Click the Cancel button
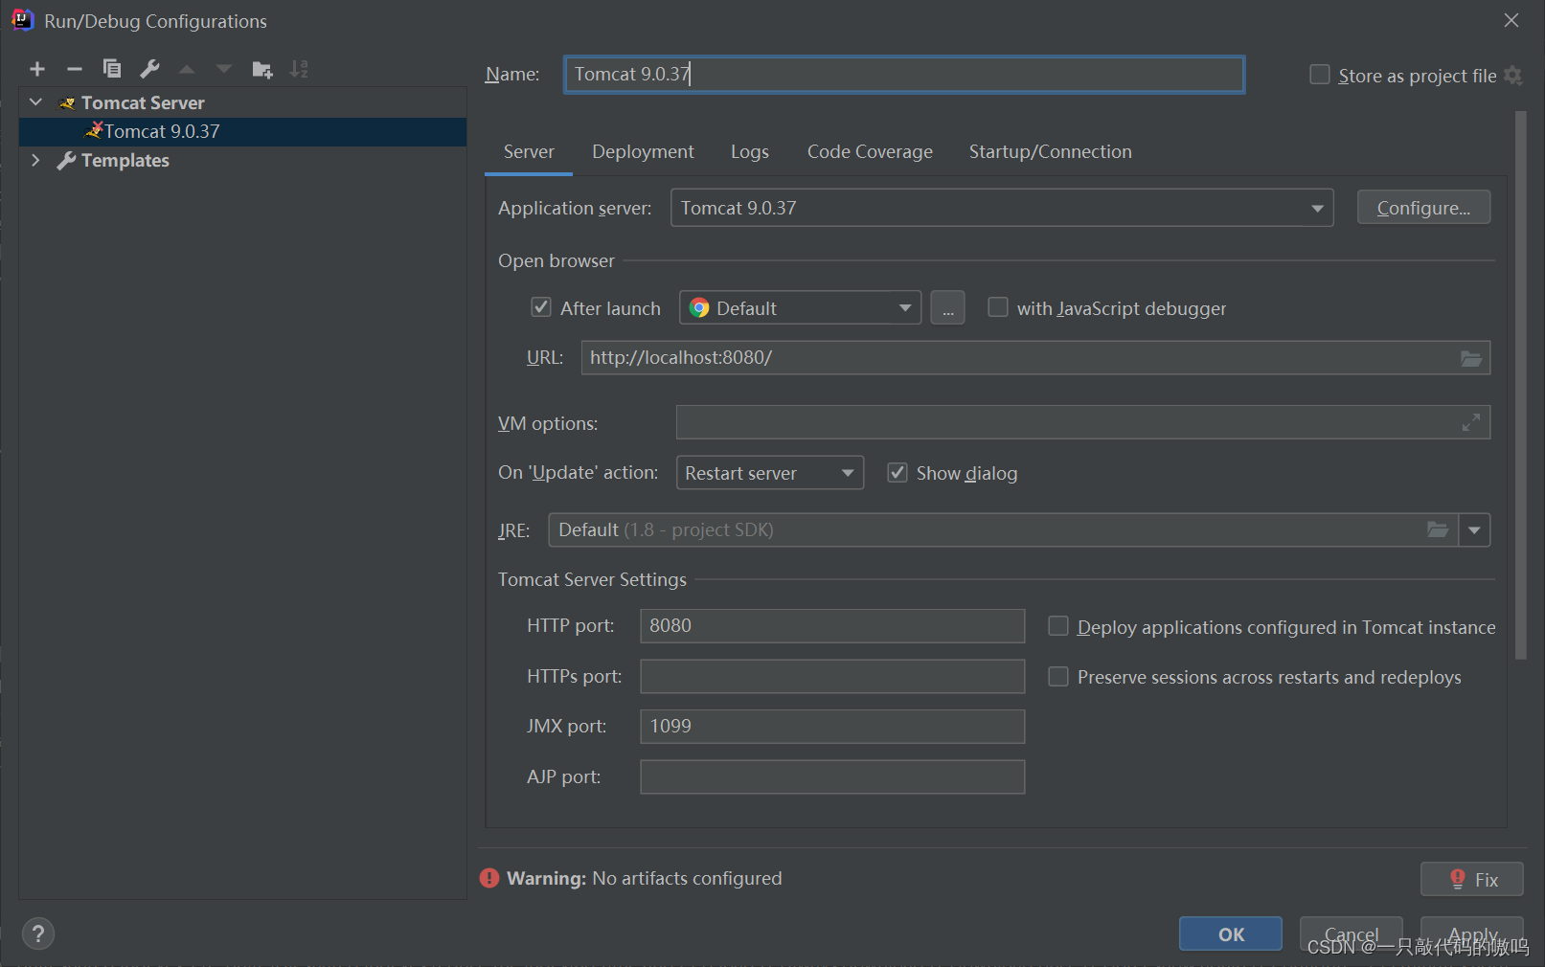Screen dimensions: 1545x967 (x=1351, y=933)
